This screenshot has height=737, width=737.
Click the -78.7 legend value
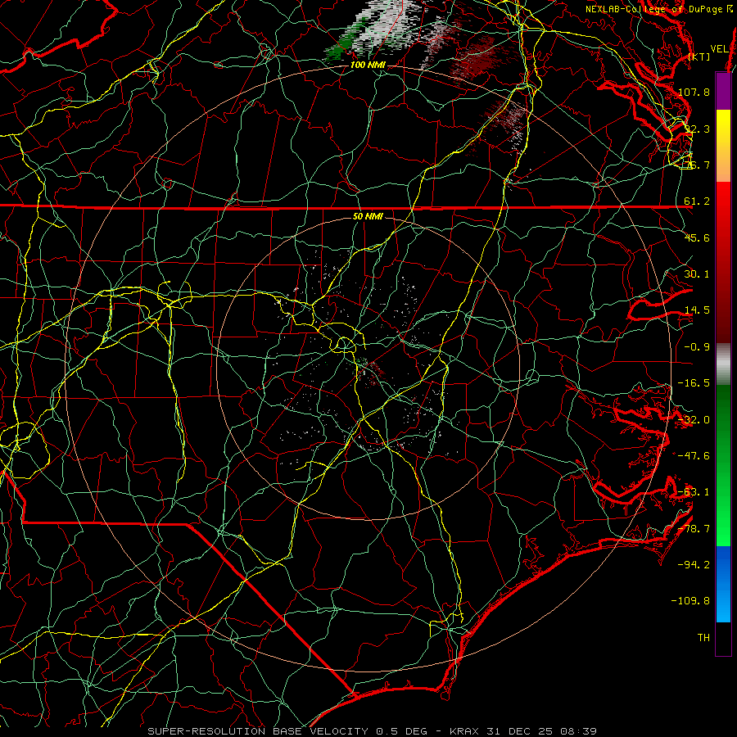click(x=694, y=529)
